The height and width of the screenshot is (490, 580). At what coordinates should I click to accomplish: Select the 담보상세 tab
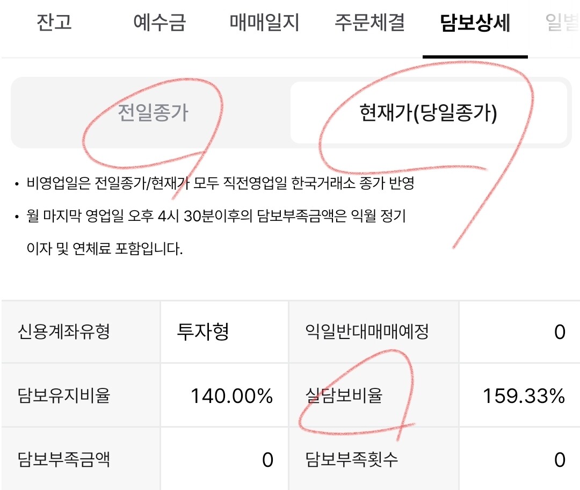475,22
